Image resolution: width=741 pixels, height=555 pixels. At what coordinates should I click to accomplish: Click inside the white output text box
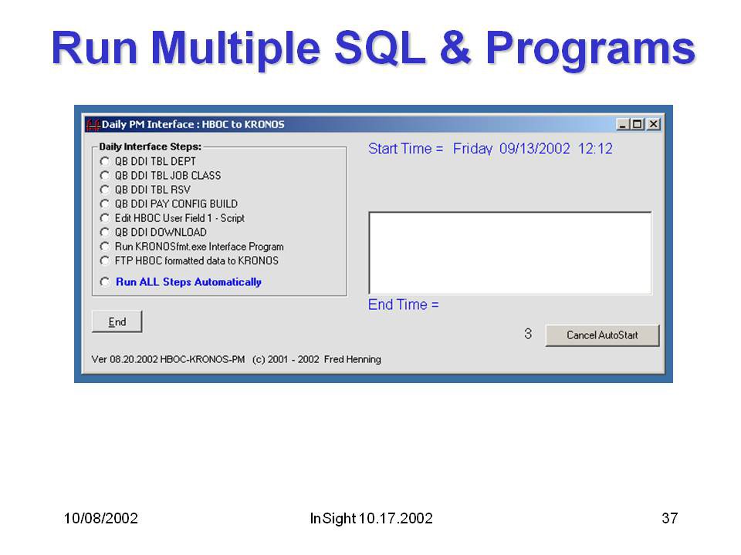(x=509, y=253)
